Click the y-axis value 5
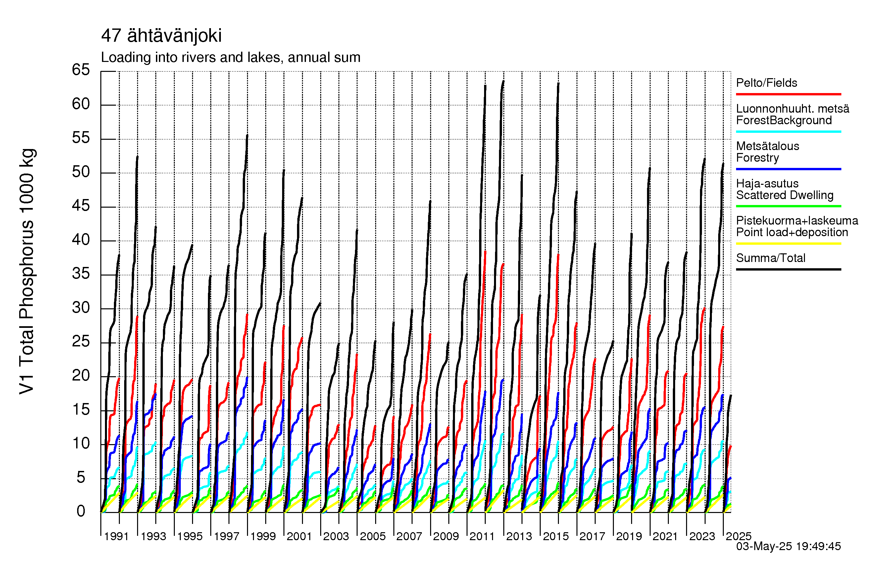 (x=81, y=478)
